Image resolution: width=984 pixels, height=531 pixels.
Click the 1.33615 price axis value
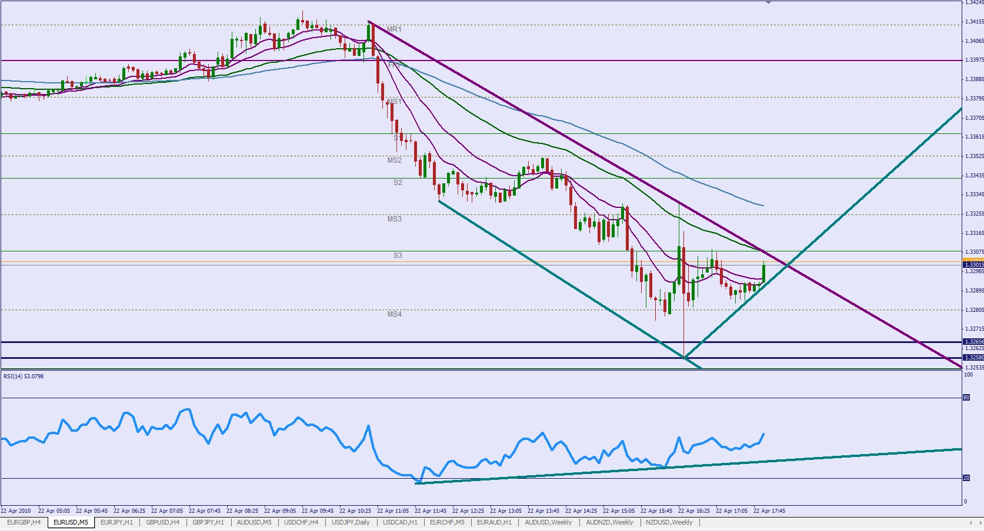pos(975,137)
